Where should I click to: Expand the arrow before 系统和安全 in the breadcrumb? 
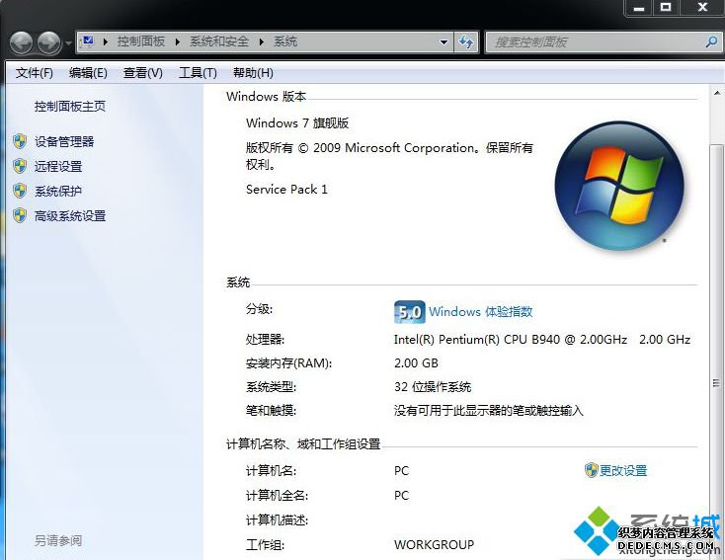pos(178,42)
